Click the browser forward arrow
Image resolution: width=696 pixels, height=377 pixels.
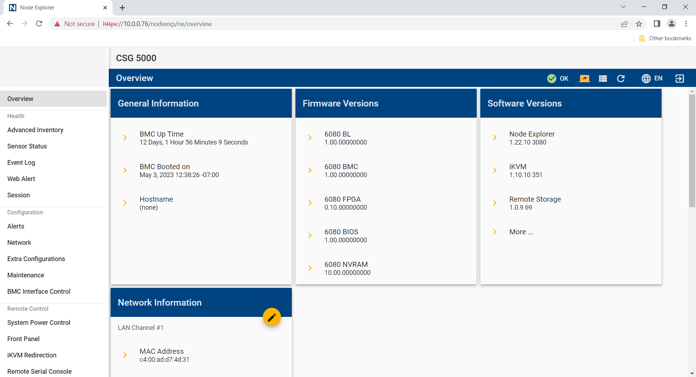24,24
